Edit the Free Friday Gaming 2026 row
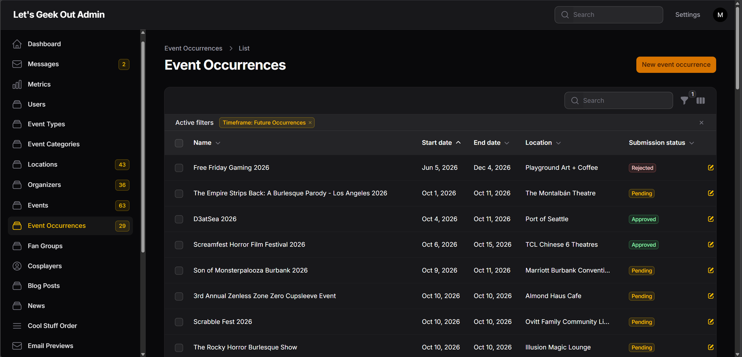 coord(710,168)
